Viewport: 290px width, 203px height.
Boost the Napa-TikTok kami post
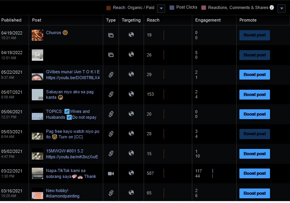coord(255,173)
